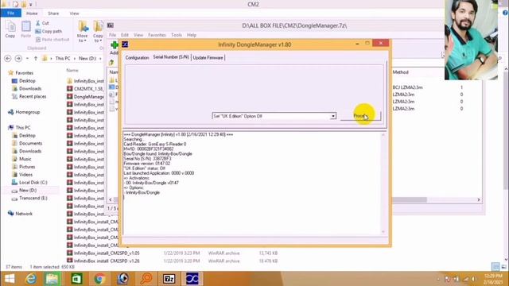This screenshot has width=509, height=286.
Task: Select Desktop under Favorites
Action: [x=27, y=81]
